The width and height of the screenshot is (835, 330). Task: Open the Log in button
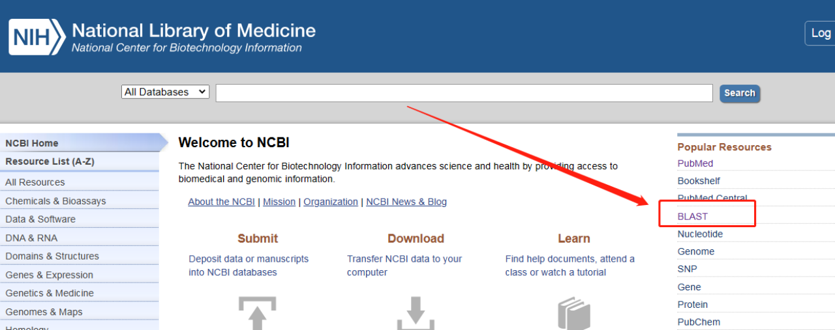[821, 33]
